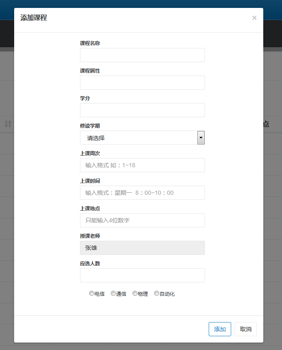Click the 应选人数 input field
Viewport: 282px width, 350px height.
(142, 275)
